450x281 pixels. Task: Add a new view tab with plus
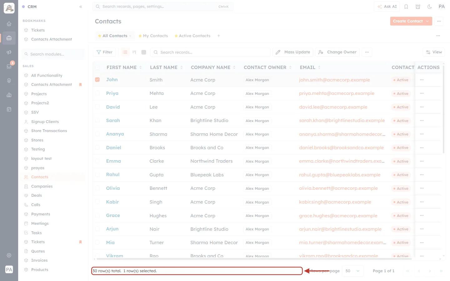coord(219,36)
